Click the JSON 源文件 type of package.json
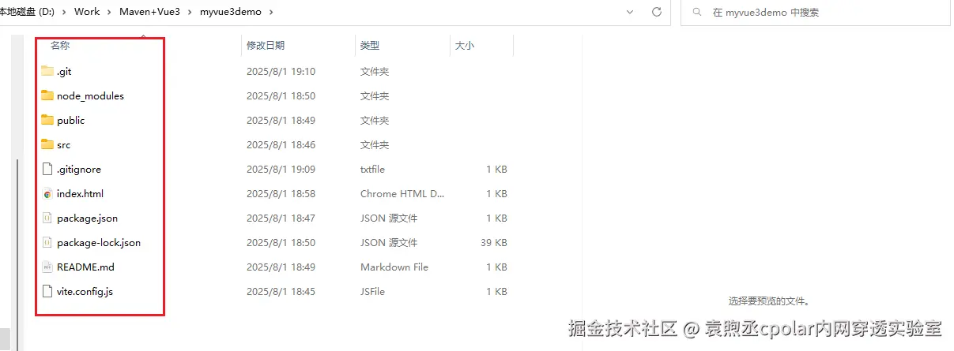The image size is (954, 351). pyautogui.click(x=389, y=218)
